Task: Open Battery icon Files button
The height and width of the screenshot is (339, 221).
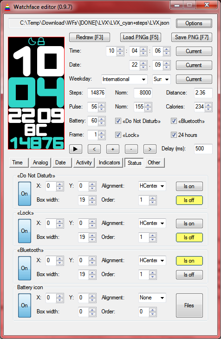Action: [189, 305]
